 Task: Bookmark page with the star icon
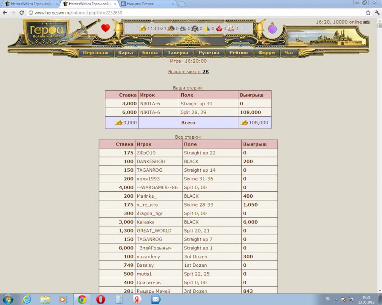click(368, 13)
